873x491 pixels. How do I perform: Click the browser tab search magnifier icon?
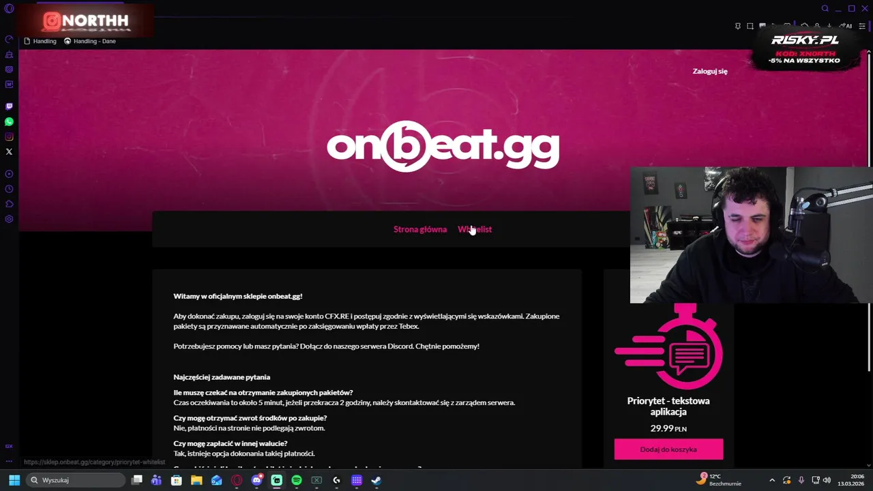tap(825, 8)
